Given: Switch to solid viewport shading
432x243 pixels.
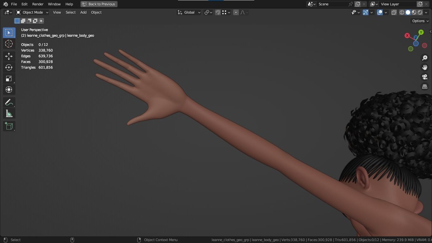Looking at the screenshot, I should pos(408,12).
